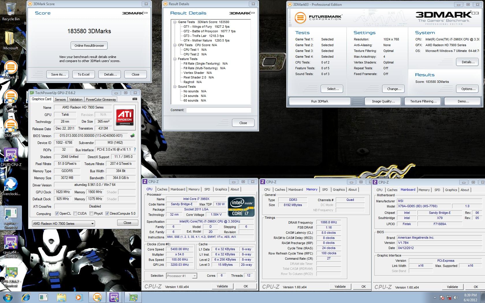This screenshot has width=485, height=303.
Task: Open the Windows Start button
Action: (8, 297)
